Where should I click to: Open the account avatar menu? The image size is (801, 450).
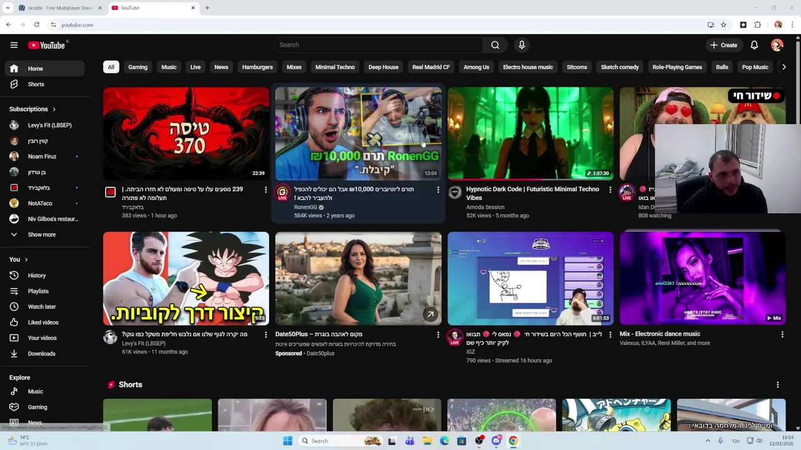pyautogui.click(x=777, y=45)
